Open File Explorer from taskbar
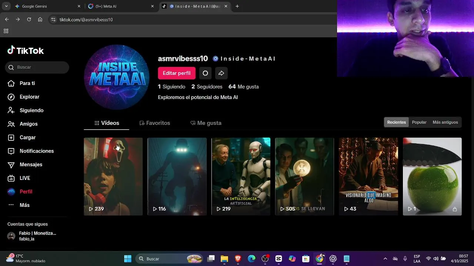 pyautogui.click(x=224, y=259)
